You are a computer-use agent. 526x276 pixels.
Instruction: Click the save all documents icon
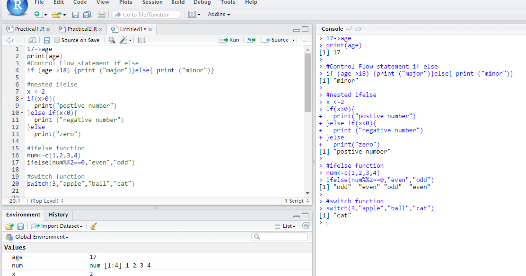click(x=86, y=15)
